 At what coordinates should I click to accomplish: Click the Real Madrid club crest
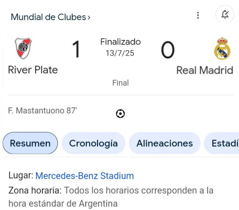(222, 48)
